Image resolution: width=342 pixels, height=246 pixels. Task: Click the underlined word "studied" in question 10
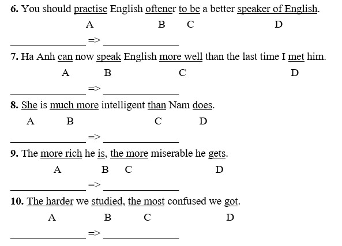pos(107,201)
